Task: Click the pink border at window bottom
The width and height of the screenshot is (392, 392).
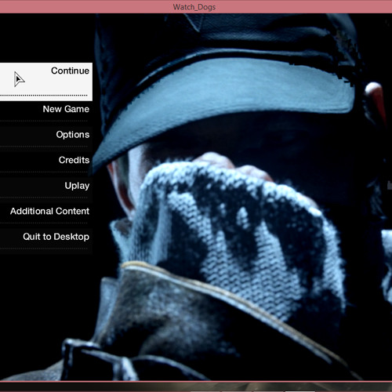Action: 196,382
